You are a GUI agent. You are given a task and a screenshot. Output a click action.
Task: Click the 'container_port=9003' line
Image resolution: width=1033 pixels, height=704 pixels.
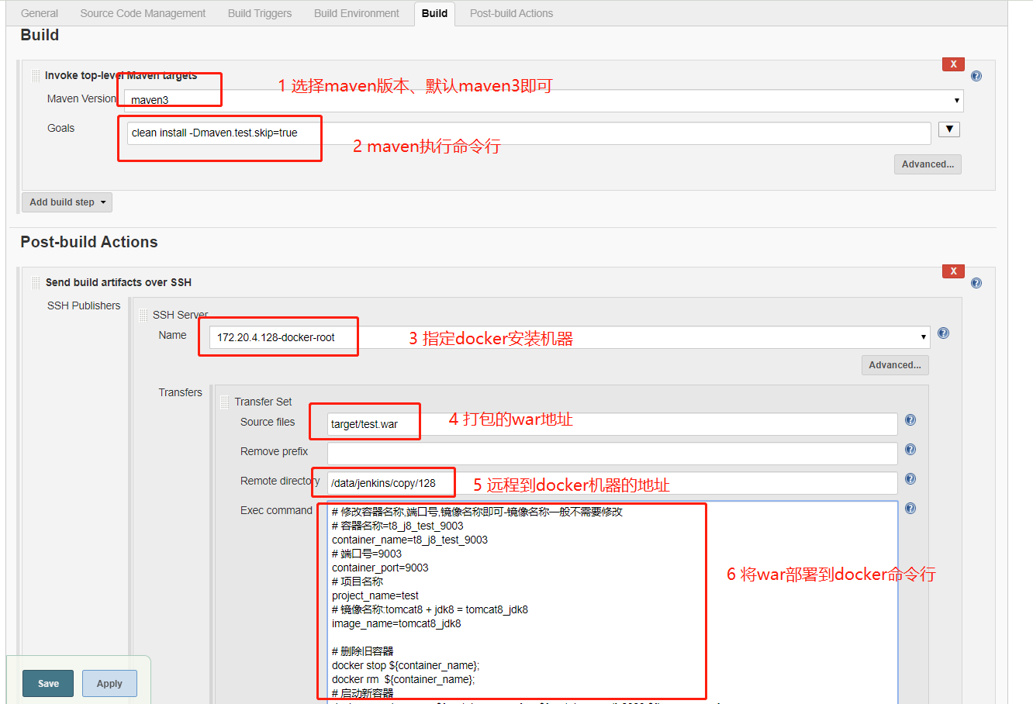(x=380, y=568)
